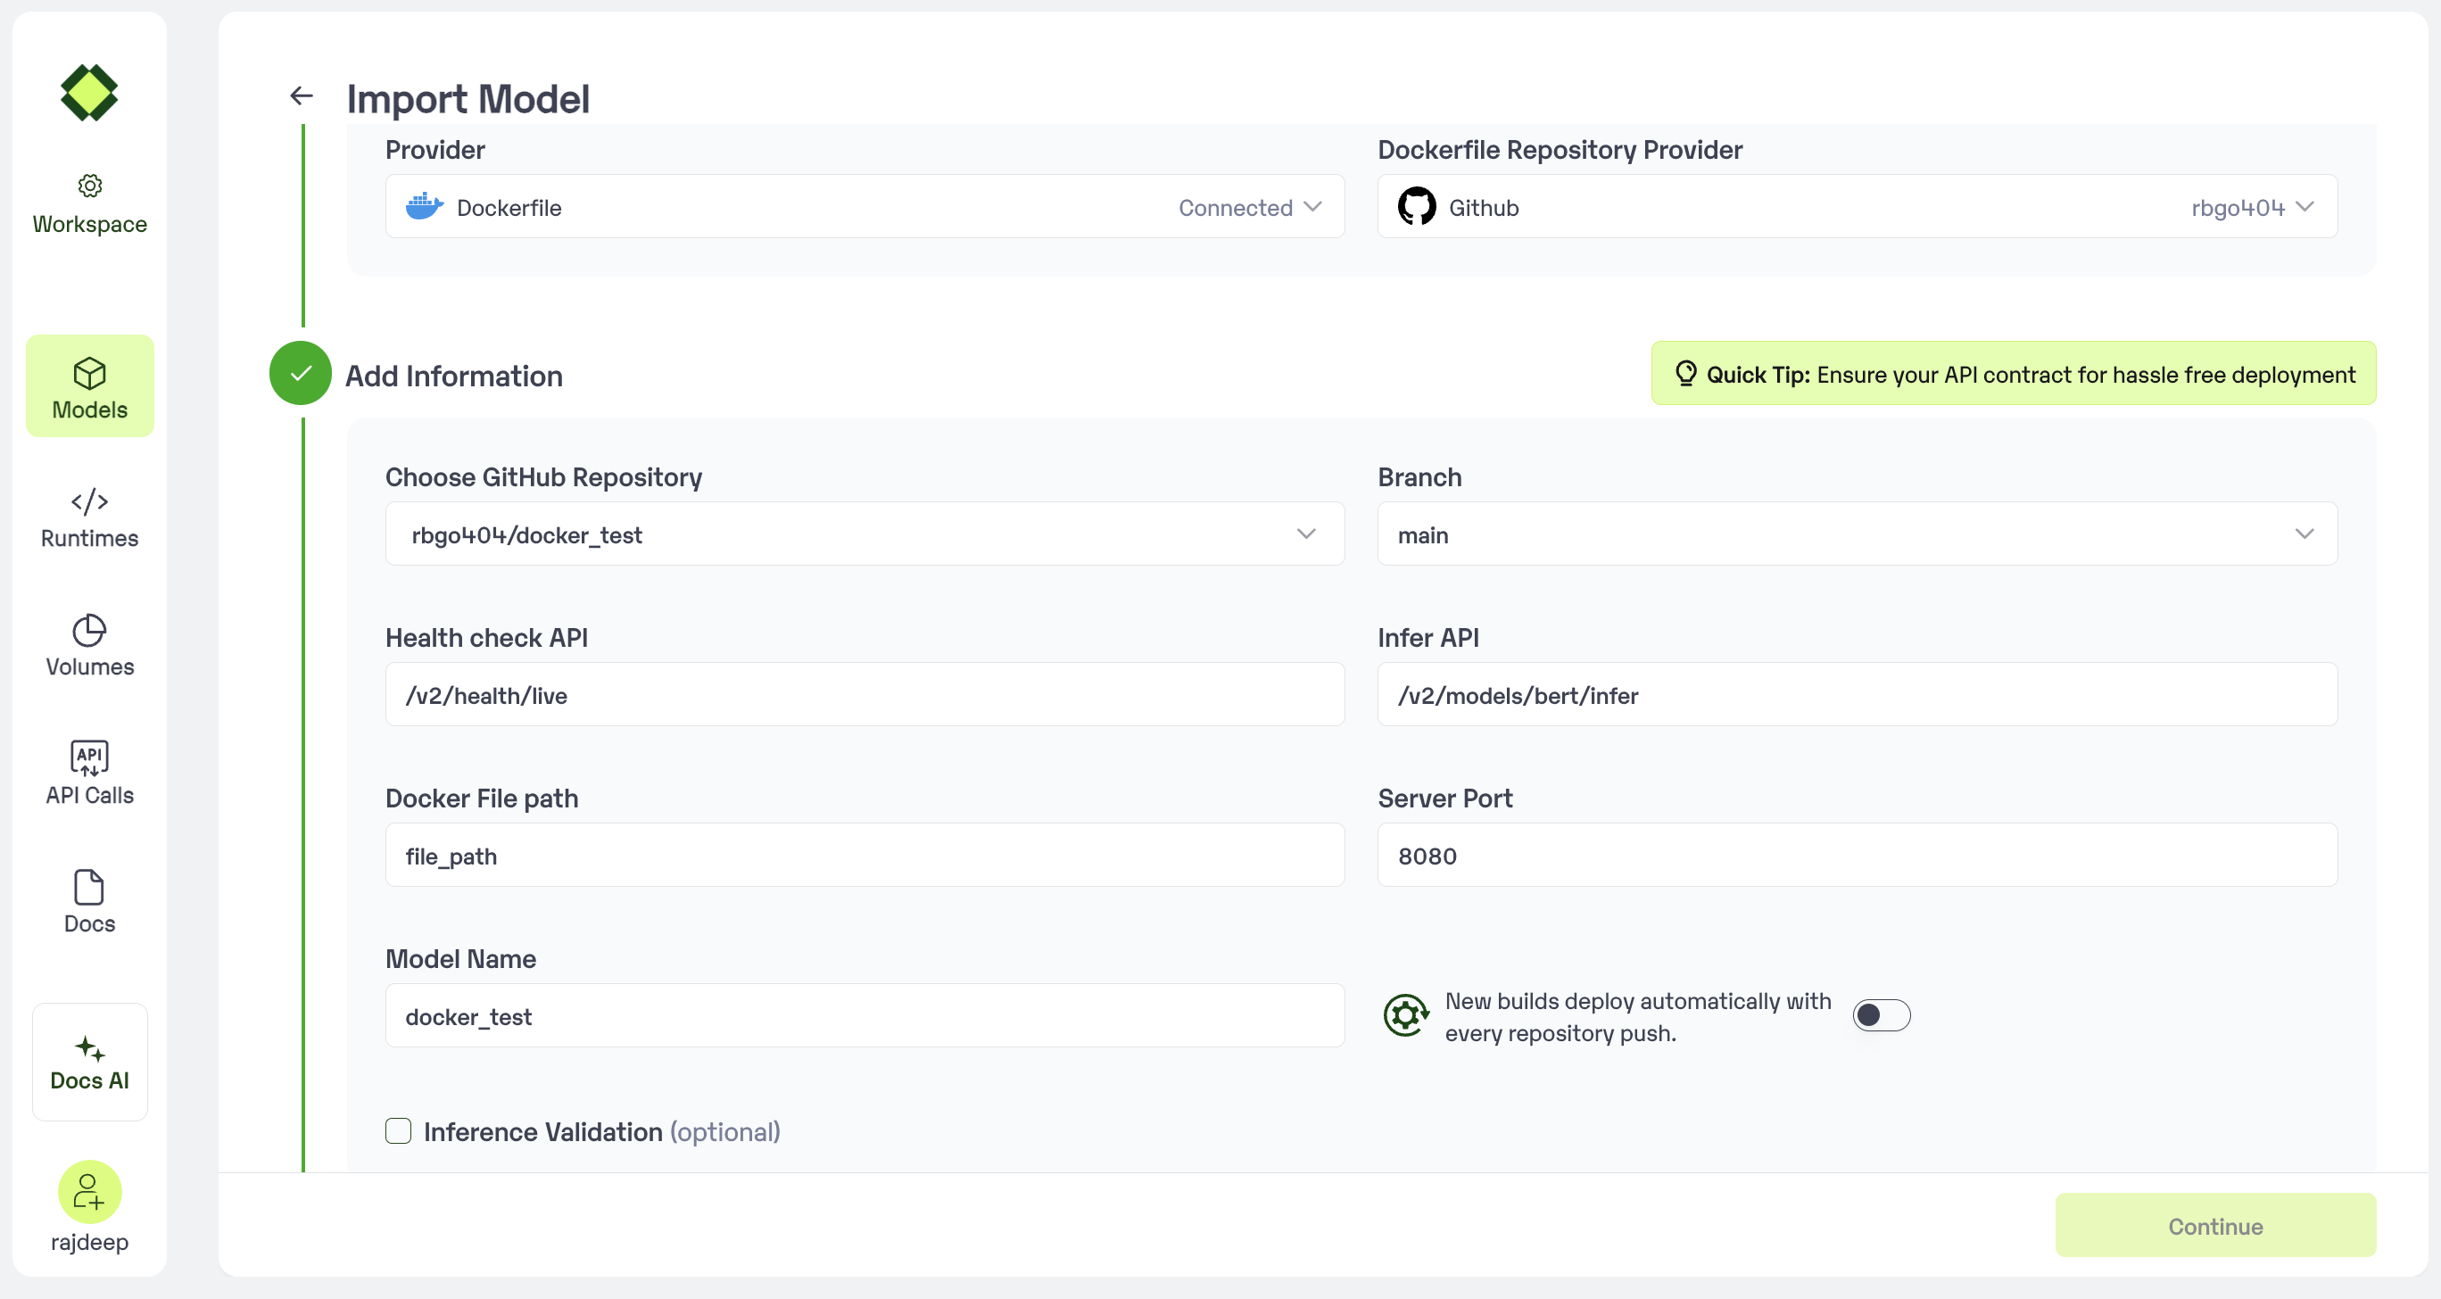Viewport: 2441px width, 1299px height.
Task: Go to the Models sidebar section
Action: tap(90, 386)
